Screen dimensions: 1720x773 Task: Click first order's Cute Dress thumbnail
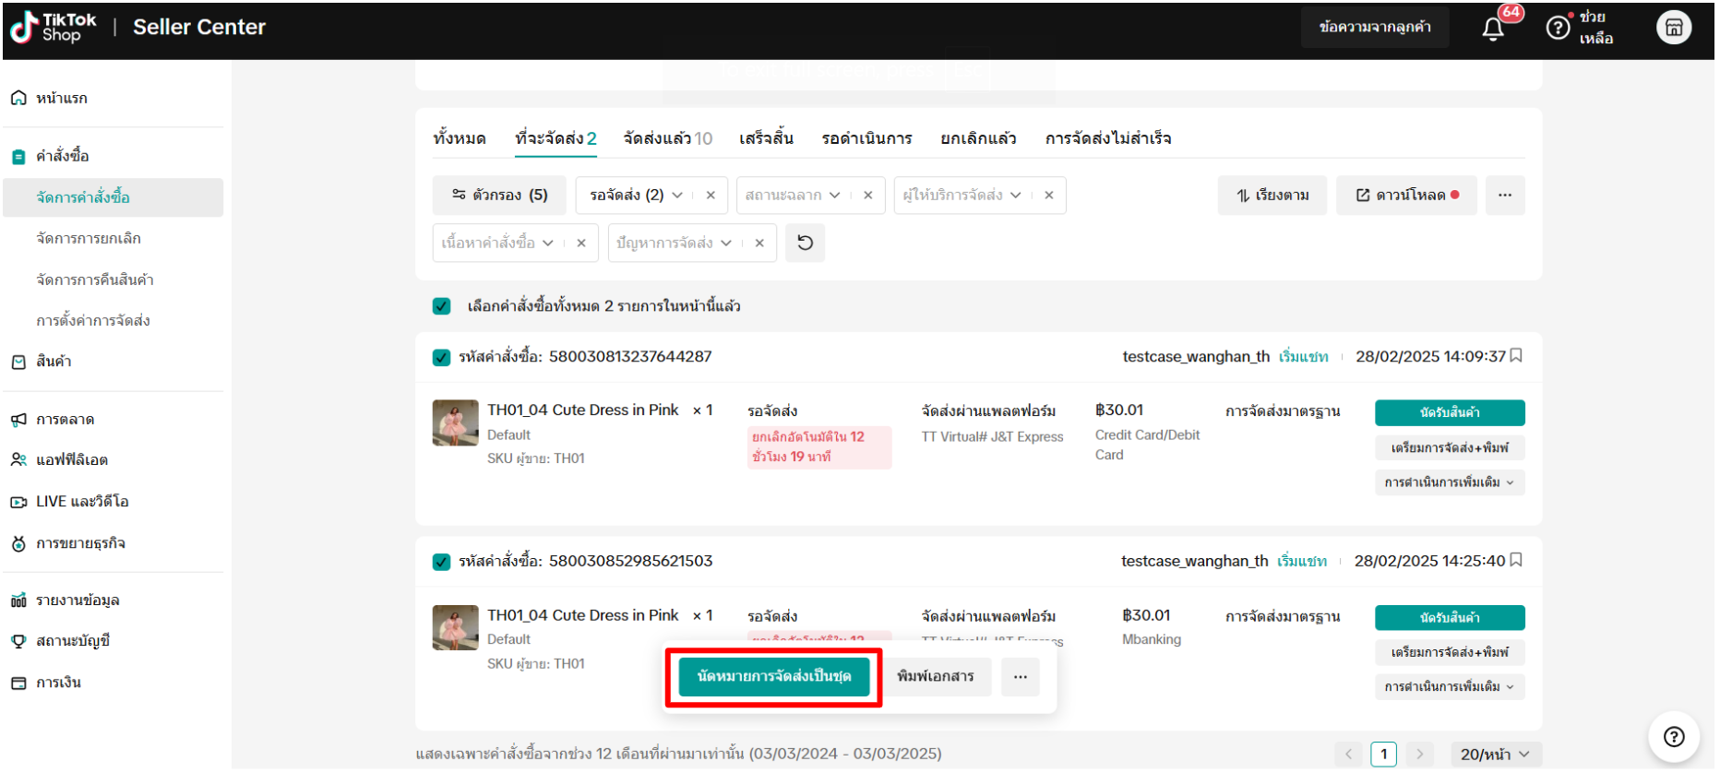point(456,422)
